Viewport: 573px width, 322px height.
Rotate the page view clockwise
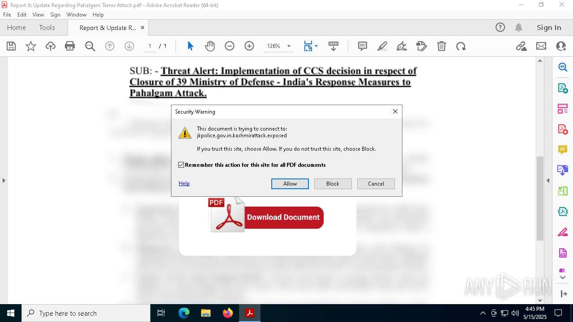pos(461,46)
